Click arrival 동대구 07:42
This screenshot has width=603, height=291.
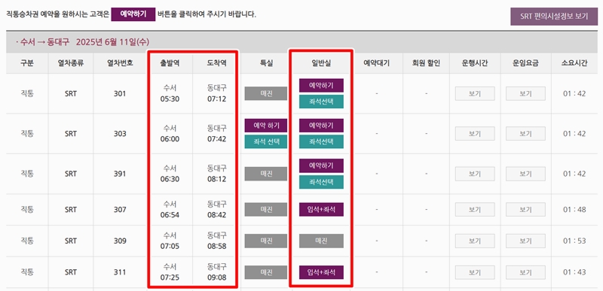pos(217,133)
